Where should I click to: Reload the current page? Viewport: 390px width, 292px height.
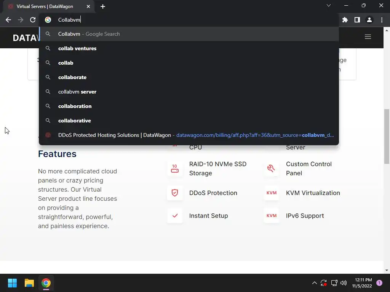pyautogui.click(x=33, y=20)
